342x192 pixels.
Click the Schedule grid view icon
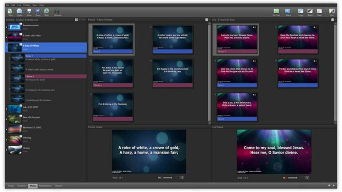(76, 20)
